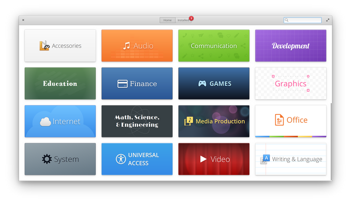Open the Universal Access category

(x=137, y=159)
